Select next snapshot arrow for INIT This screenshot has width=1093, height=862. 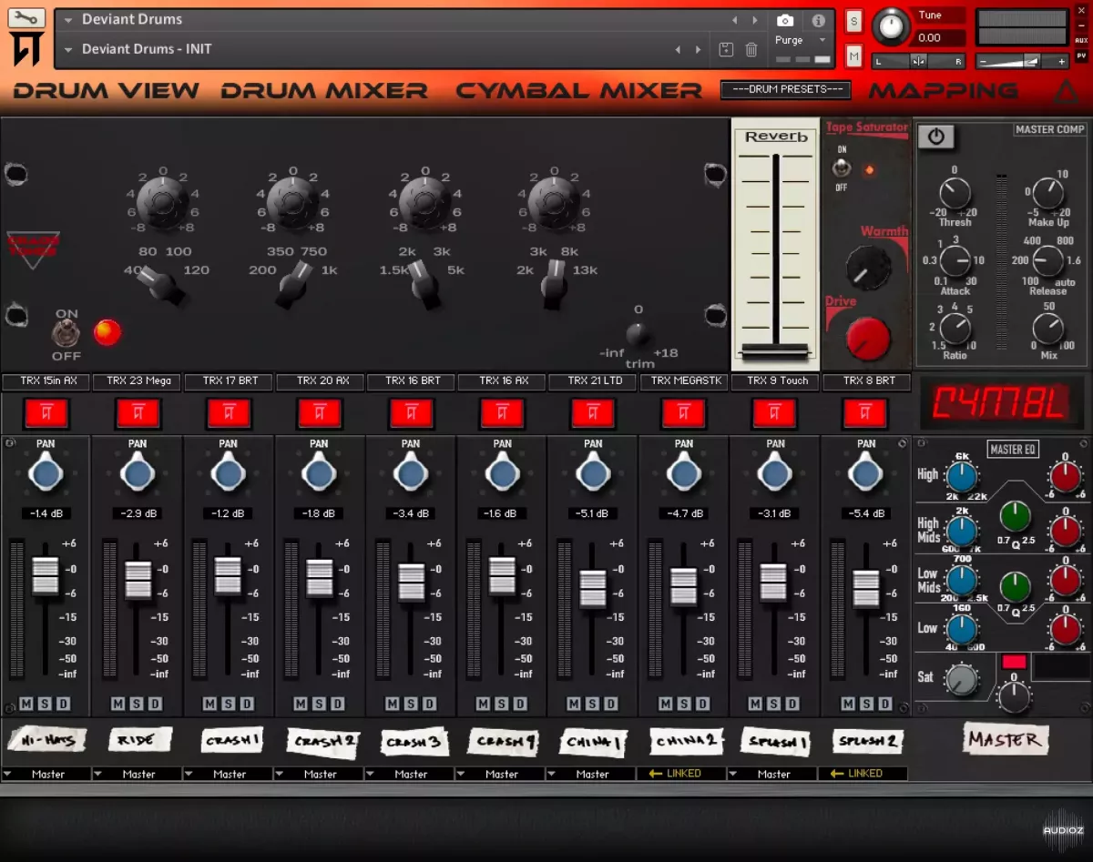click(698, 50)
